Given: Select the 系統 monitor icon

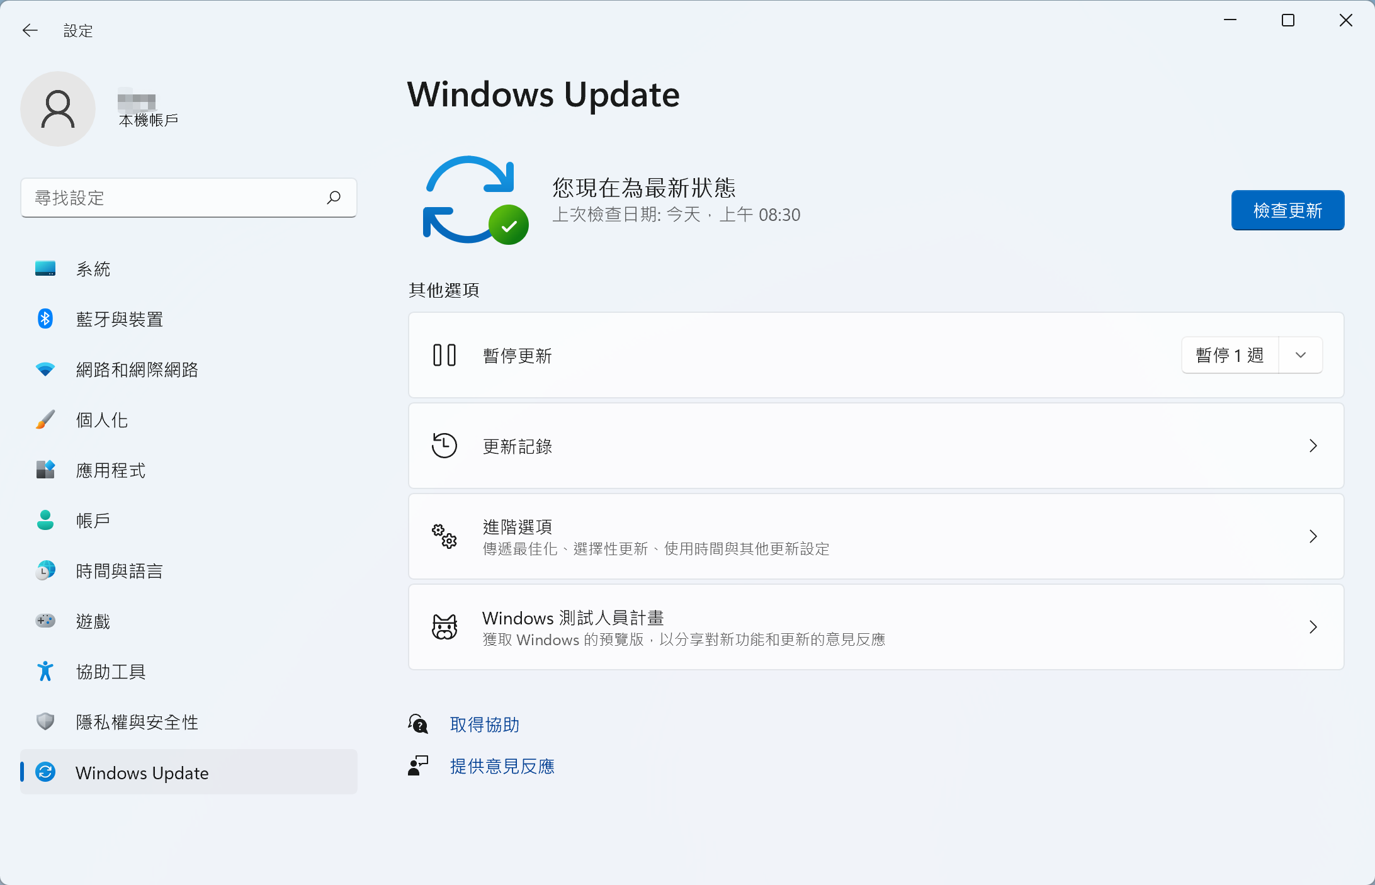Looking at the screenshot, I should [x=45, y=269].
